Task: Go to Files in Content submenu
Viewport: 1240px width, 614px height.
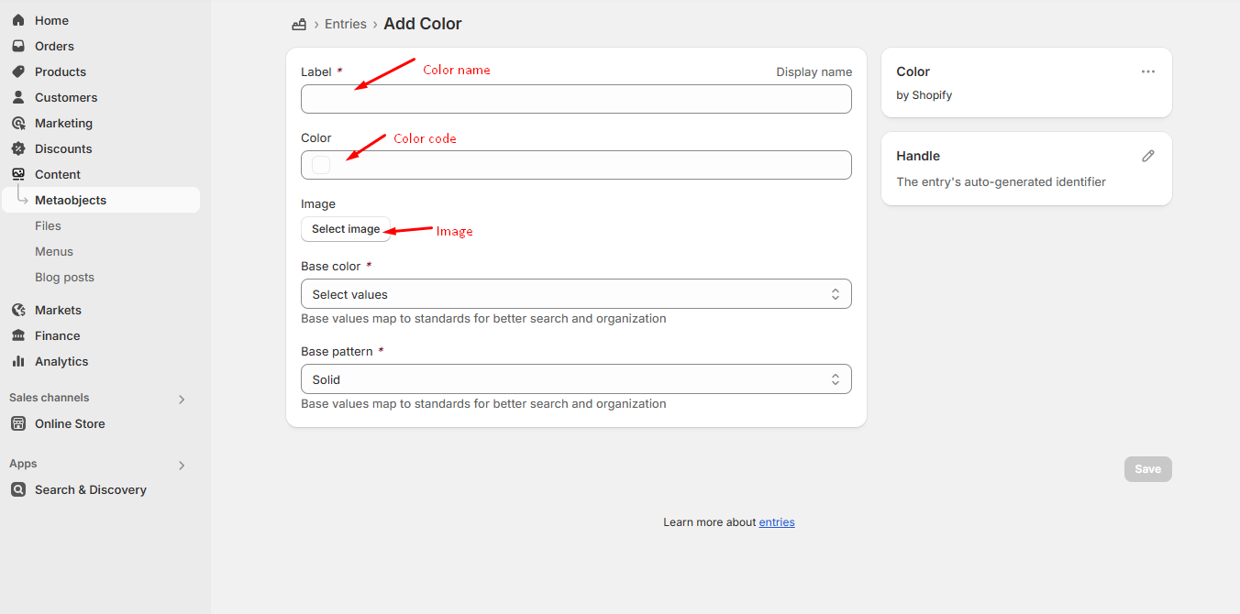Action: pos(48,225)
